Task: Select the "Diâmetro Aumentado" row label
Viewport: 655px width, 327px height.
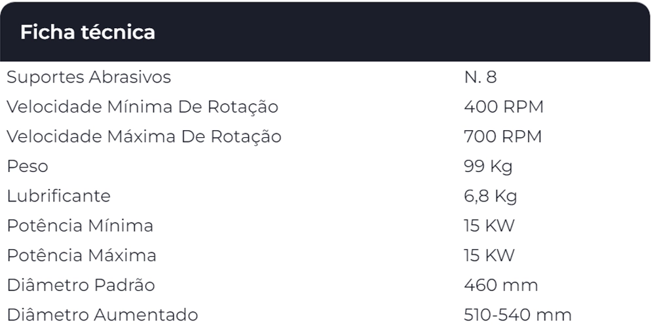Action: point(102,315)
